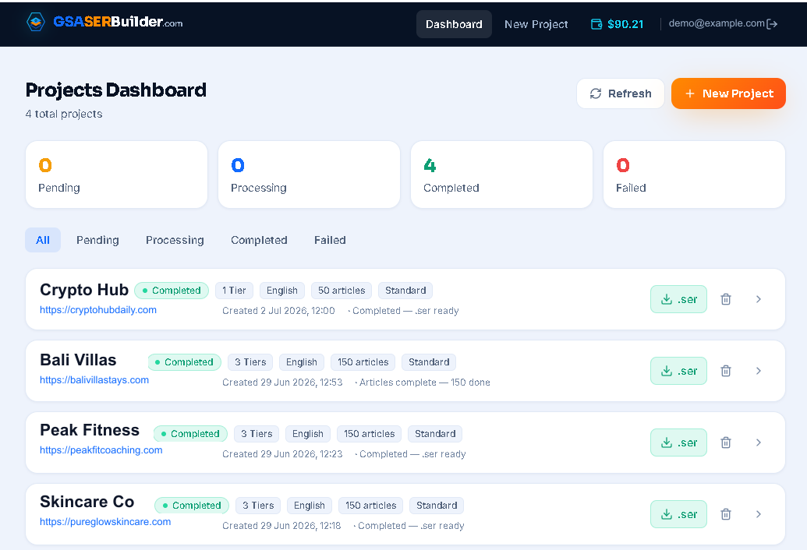Click the Peak Fitness project title
The height and width of the screenshot is (550, 807).
pyautogui.click(x=90, y=430)
